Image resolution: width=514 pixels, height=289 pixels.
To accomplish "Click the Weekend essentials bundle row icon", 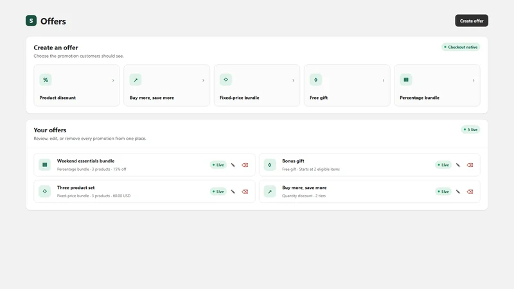I will click(x=44, y=165).
